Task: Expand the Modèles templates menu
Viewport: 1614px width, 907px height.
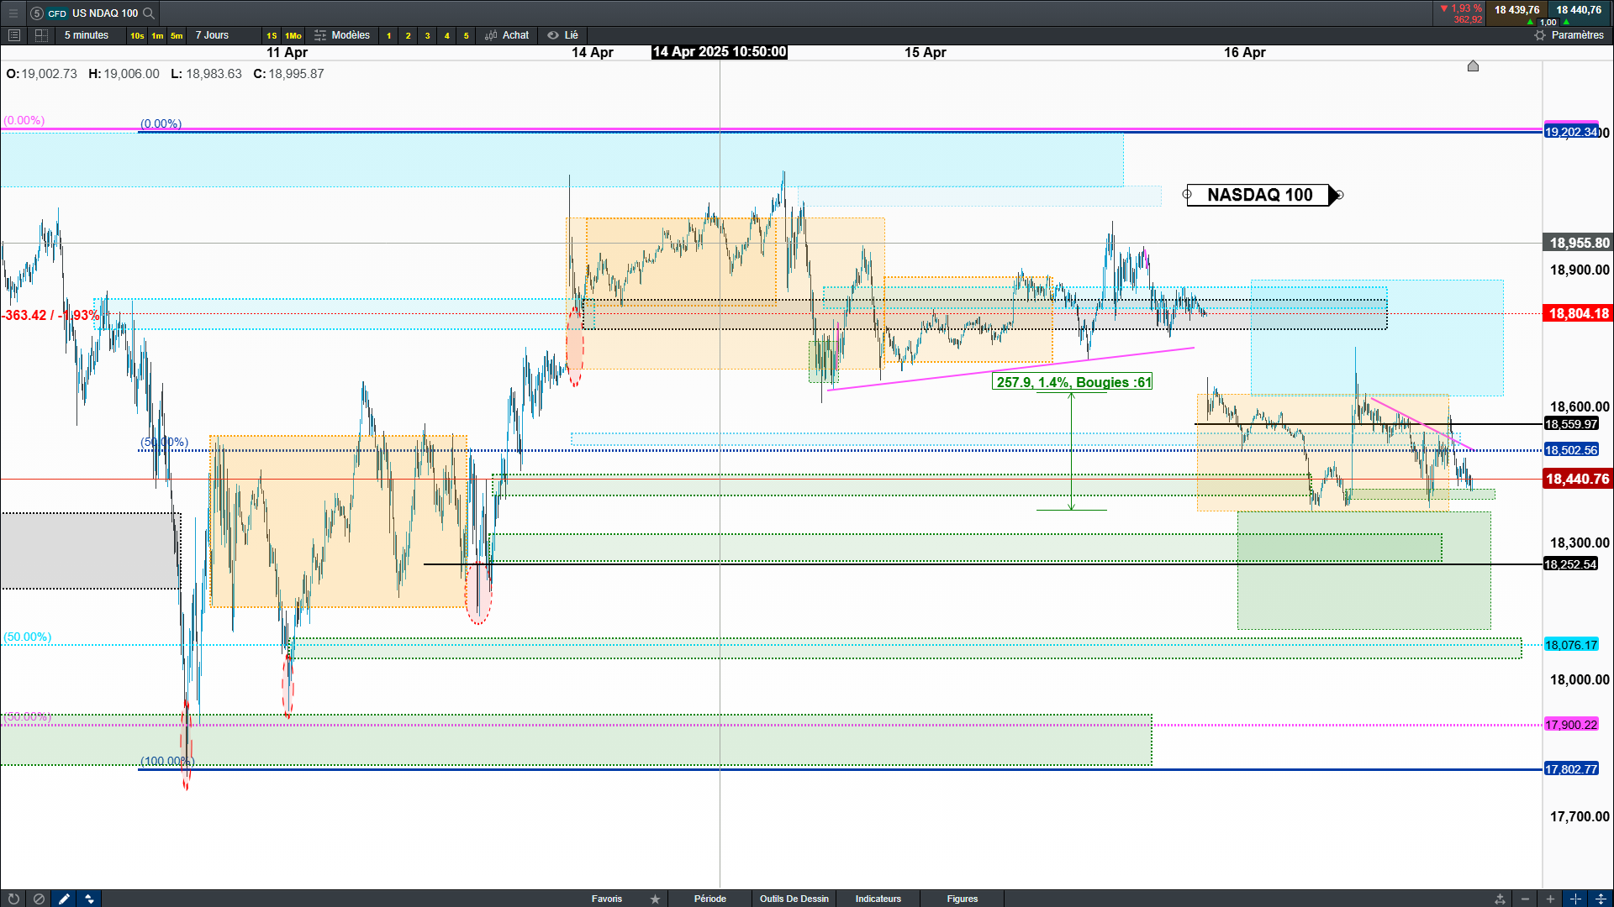Action: (x=342, y=35)
